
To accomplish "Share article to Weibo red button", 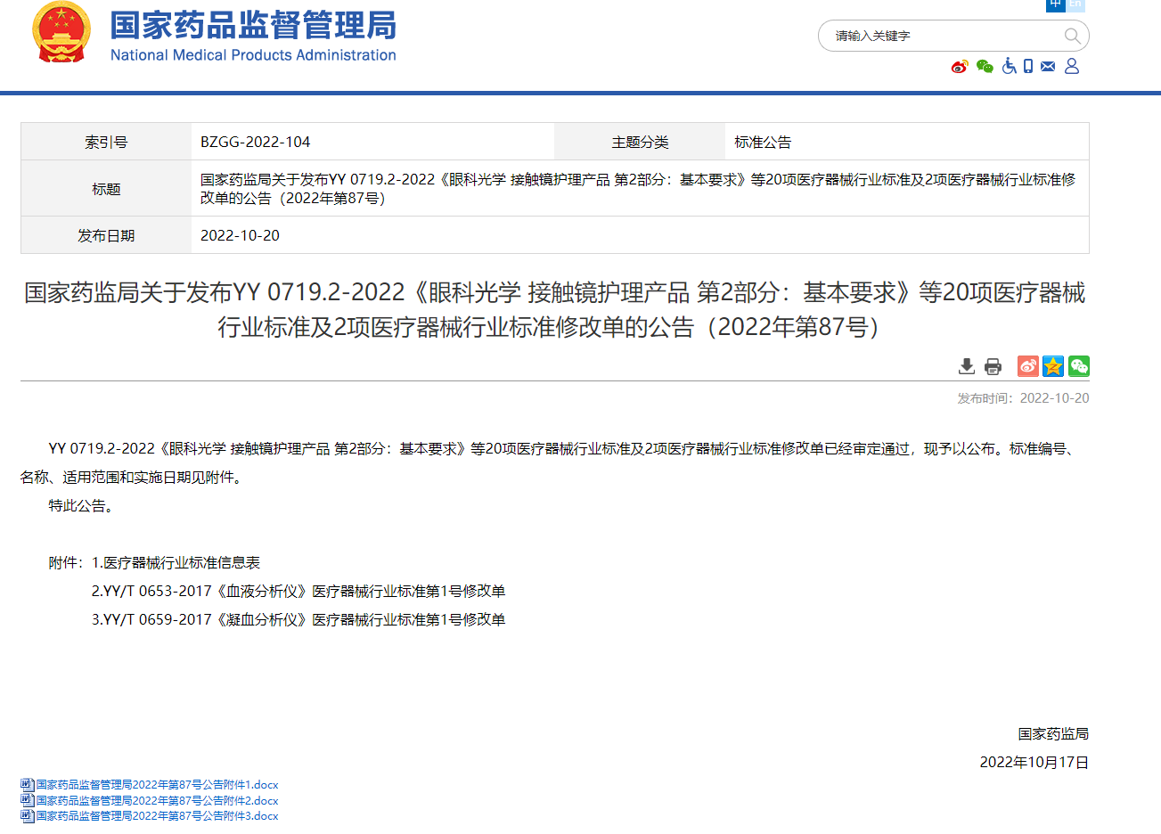I will click(x=1028, y=366).
